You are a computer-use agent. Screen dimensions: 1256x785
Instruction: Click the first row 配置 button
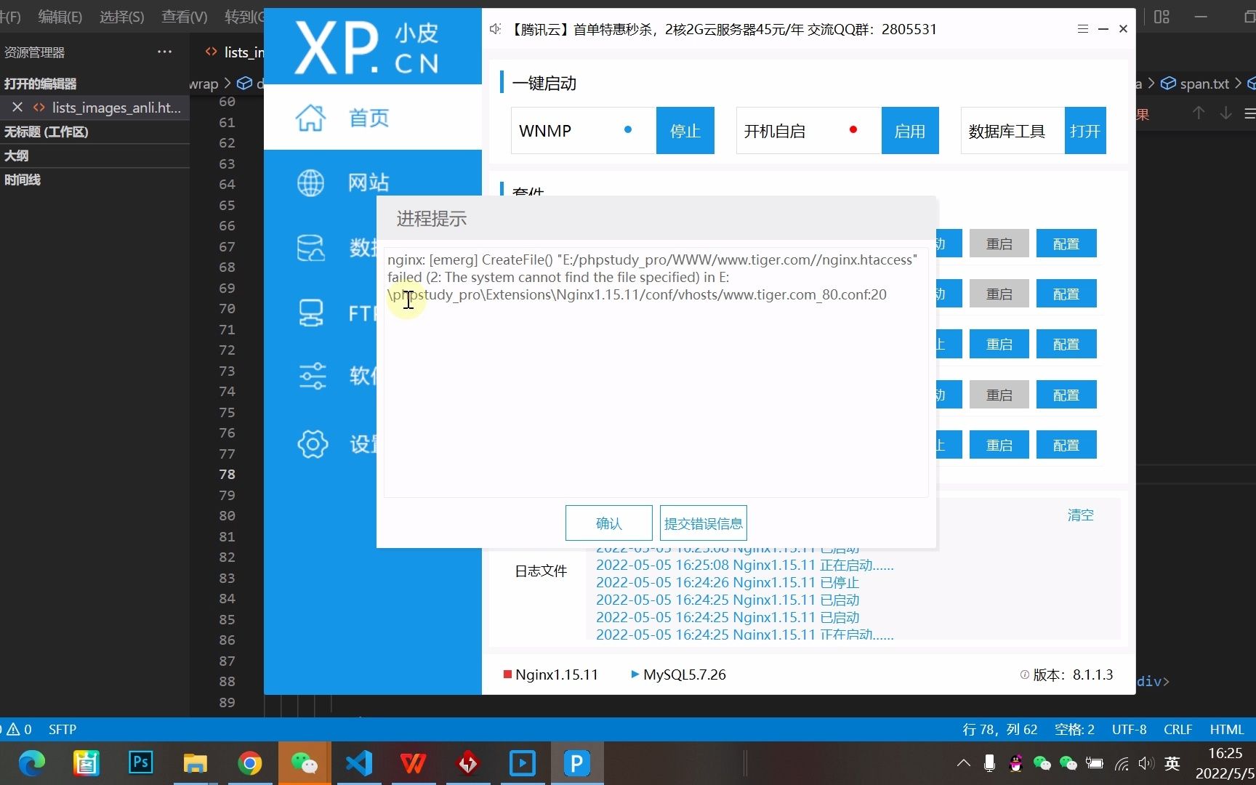(x=1066, y=243)
